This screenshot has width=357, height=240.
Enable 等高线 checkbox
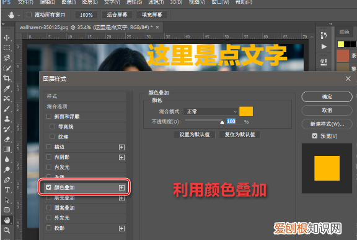click(x=52, y=126)
